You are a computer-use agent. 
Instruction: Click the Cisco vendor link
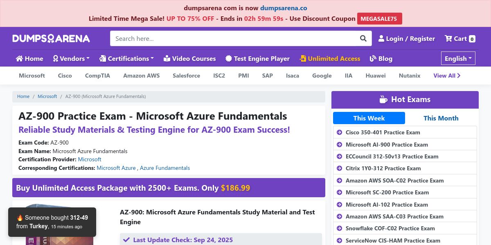pyautogui.click(x=65, y=76)
